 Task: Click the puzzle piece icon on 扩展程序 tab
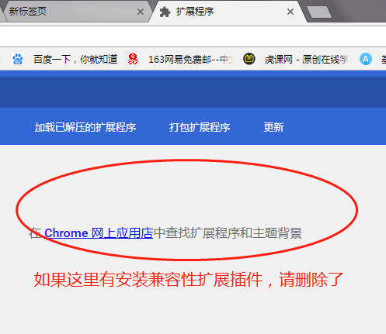165,12
